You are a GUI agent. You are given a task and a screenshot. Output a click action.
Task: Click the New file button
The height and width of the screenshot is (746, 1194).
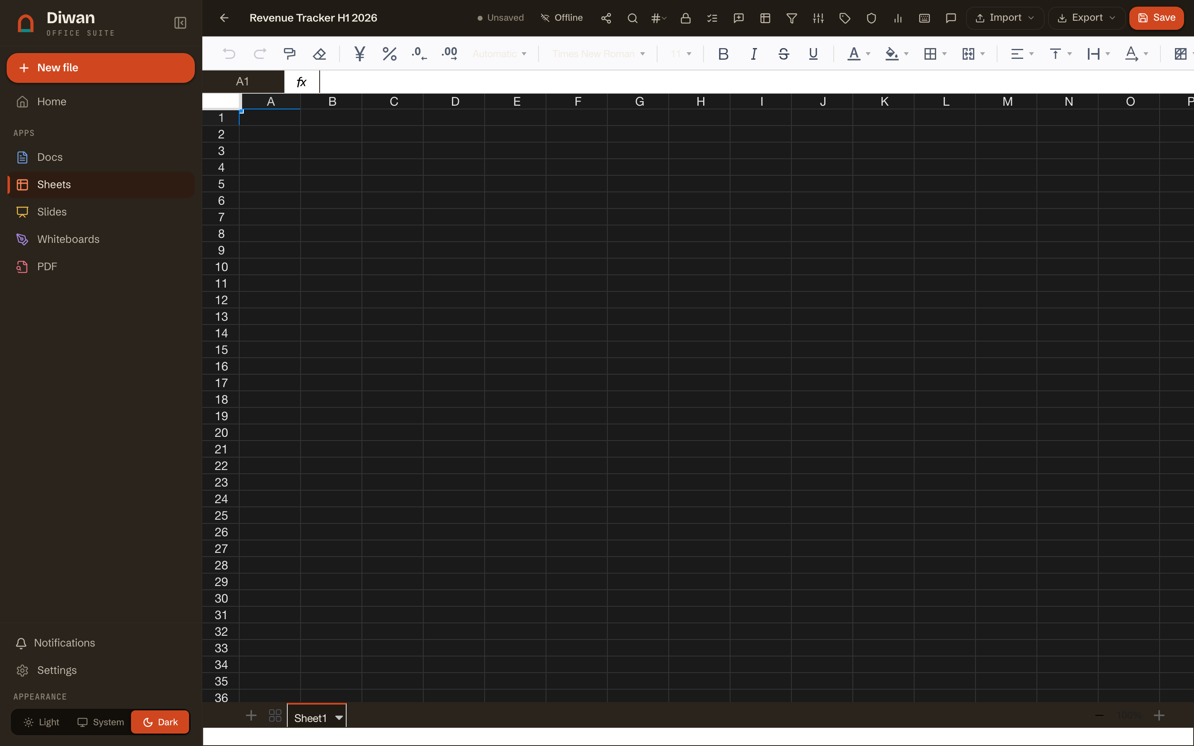[101, 68]
